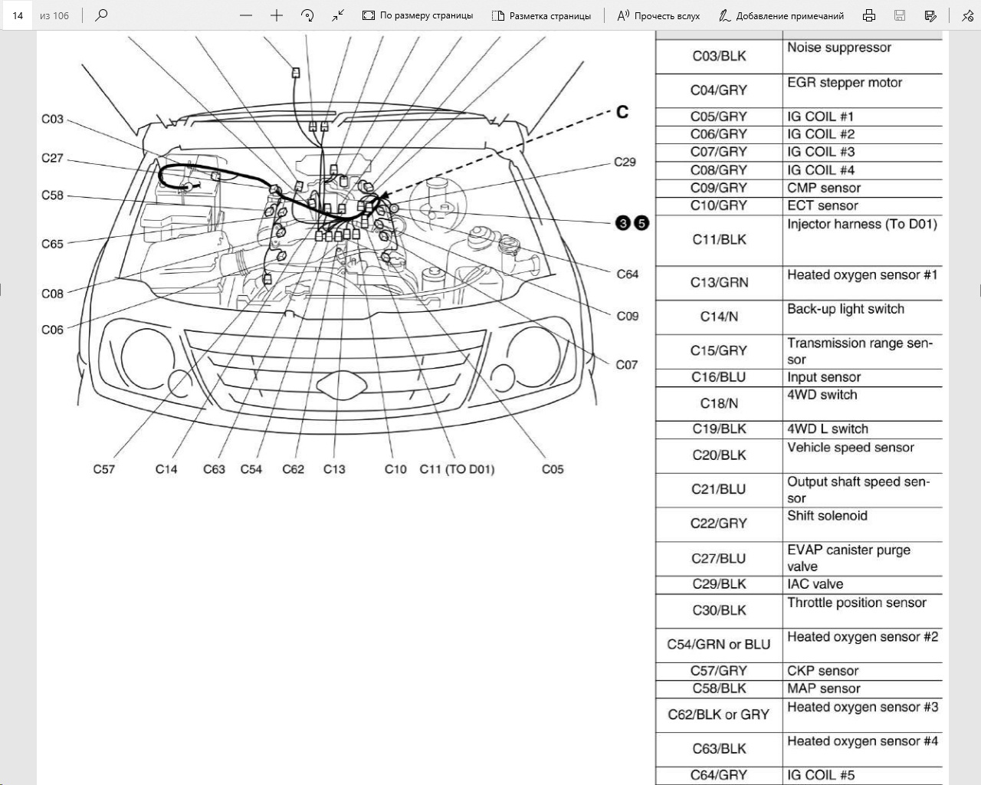Select 'По размеру страницы' fit option
The image size is (981, 785).
418,15
